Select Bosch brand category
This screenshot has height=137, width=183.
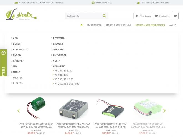(x=17, y=44)
